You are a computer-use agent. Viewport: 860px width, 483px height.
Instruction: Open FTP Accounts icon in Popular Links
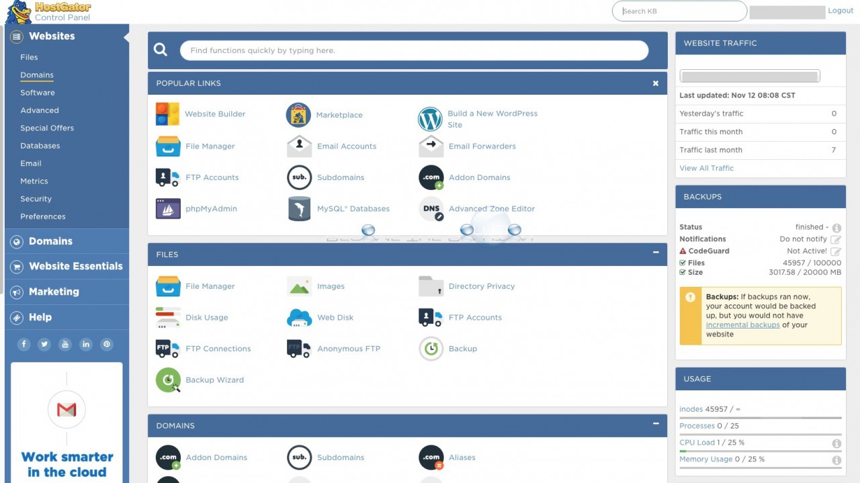tap(167, 177)
